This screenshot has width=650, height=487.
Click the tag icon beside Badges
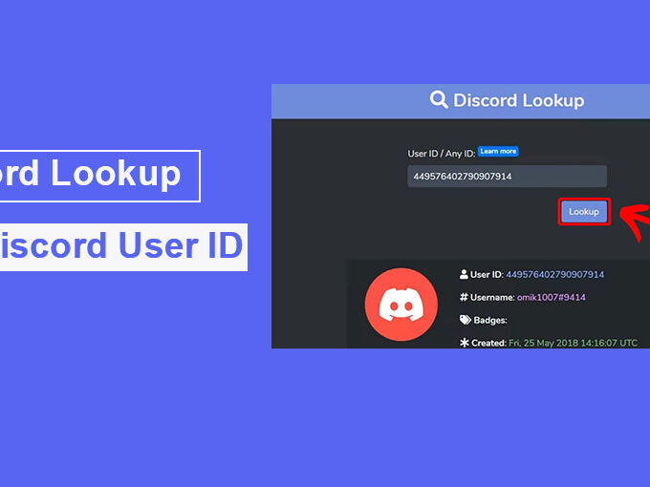pyautogui.click(x=466, y=320)
